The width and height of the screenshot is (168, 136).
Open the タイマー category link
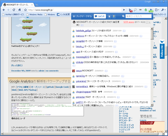122,111
